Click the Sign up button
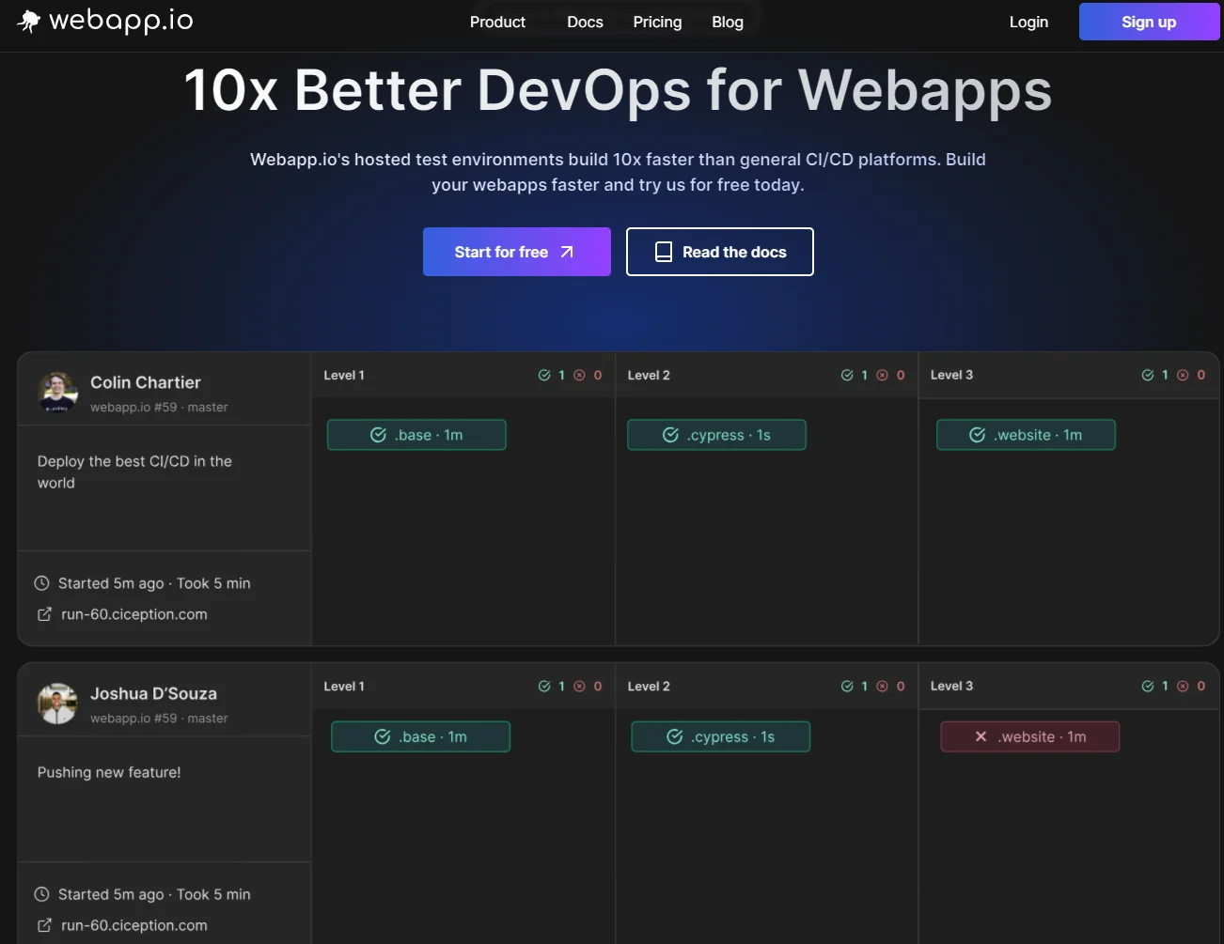Viewport: 1224px width, 944px height. [x=1149, y=22]
